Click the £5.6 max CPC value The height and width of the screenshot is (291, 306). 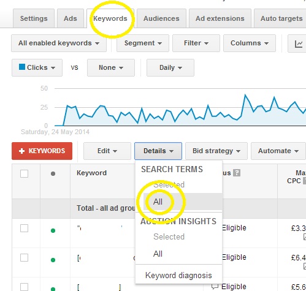299,287
